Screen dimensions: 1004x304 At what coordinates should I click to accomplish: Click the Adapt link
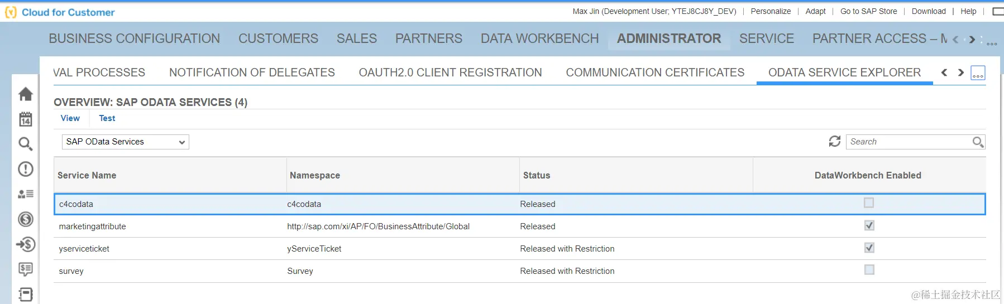coord(815,11)
